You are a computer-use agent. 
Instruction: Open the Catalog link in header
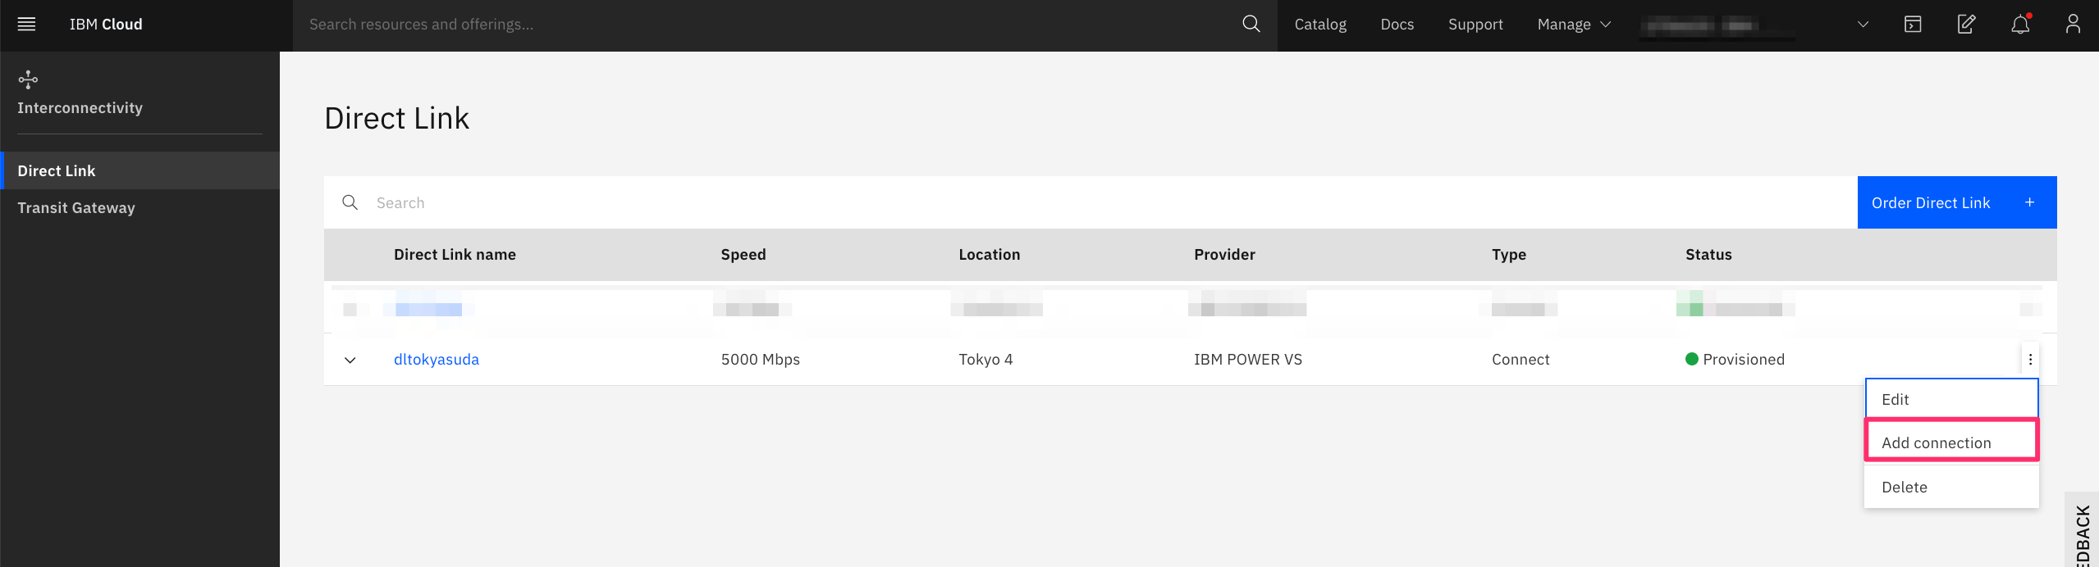pos(1320,25)
